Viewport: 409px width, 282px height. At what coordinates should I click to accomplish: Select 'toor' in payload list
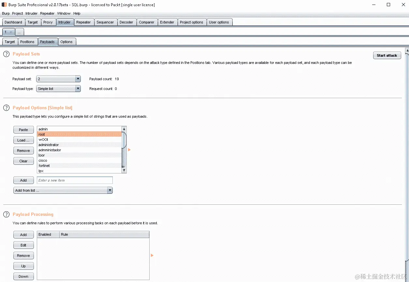[79, 155]
